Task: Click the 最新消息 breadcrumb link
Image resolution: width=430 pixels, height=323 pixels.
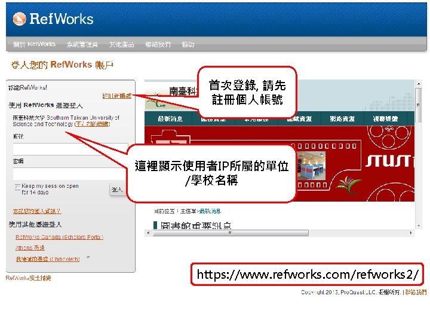Action: pos(210,211)
